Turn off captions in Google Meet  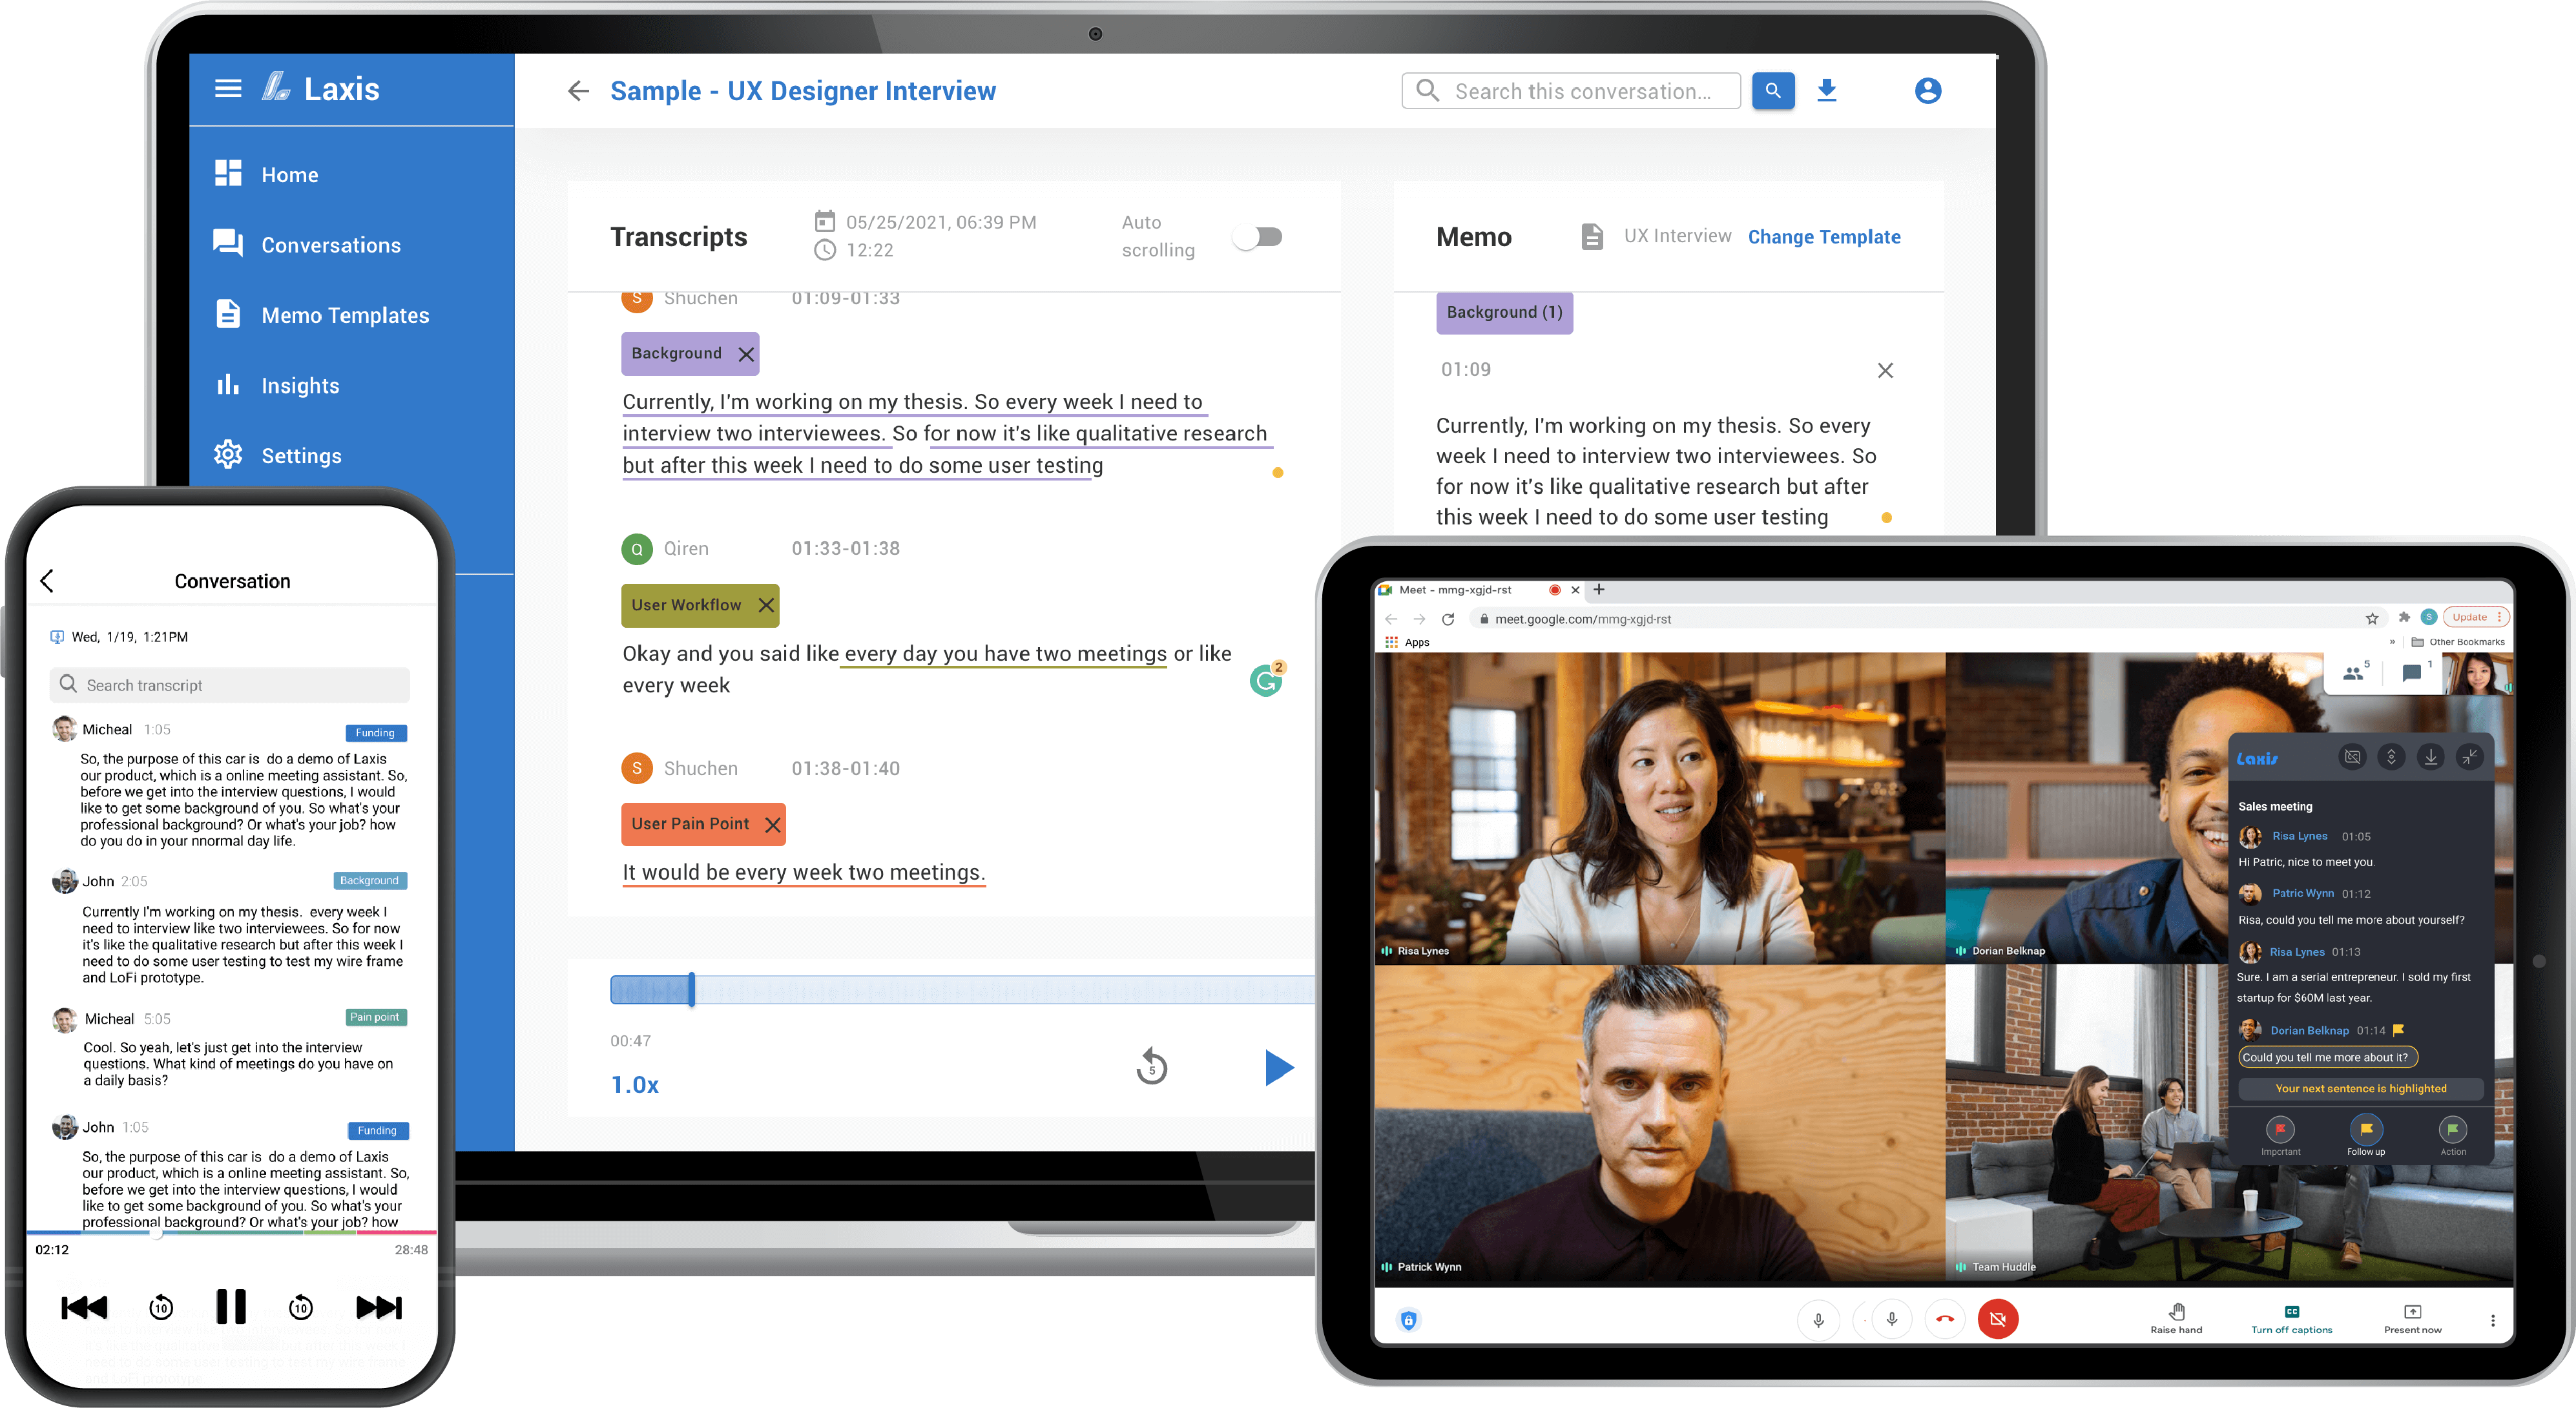[2291, 1318]
